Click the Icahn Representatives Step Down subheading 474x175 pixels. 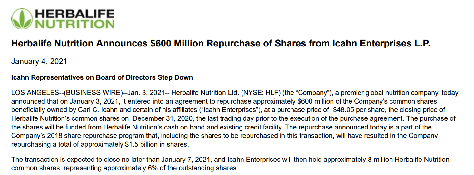(x=102, y=77)
